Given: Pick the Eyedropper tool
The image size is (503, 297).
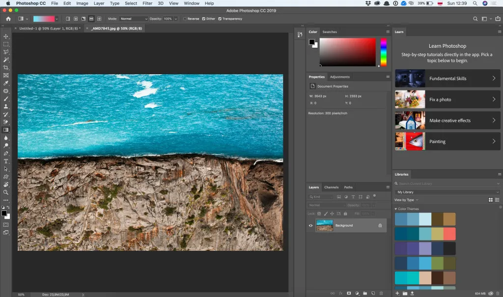Looking at the screenshot, I should (x=6, y=83).
